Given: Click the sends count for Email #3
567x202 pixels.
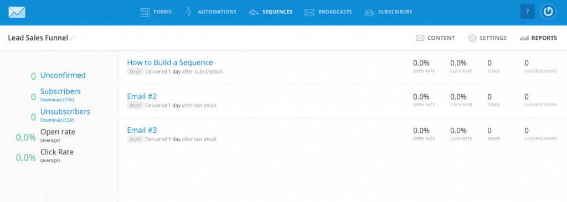Looking at the screenshot, I should [x=489, y=131].
